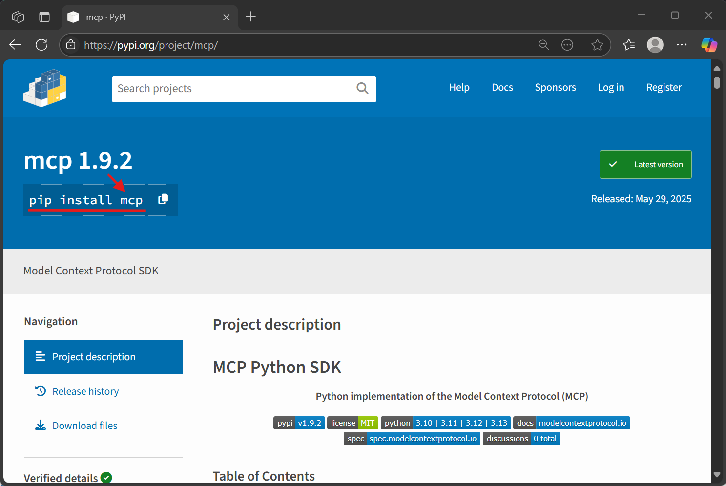Click the mcp 1.9.2 title
Image resolution: width=726 pixels, height=486 pixels.
click(x=78, y=160)
